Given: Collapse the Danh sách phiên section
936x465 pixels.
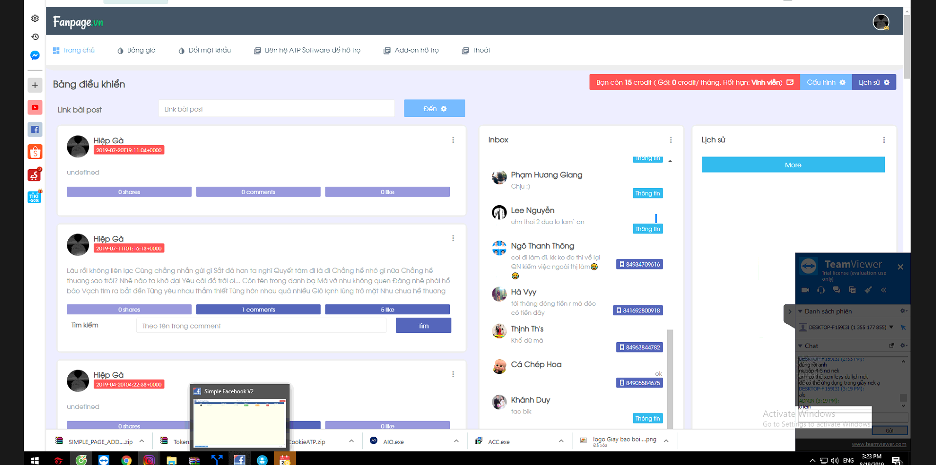Looking at the screenshot, I should (x=800, y=311).
